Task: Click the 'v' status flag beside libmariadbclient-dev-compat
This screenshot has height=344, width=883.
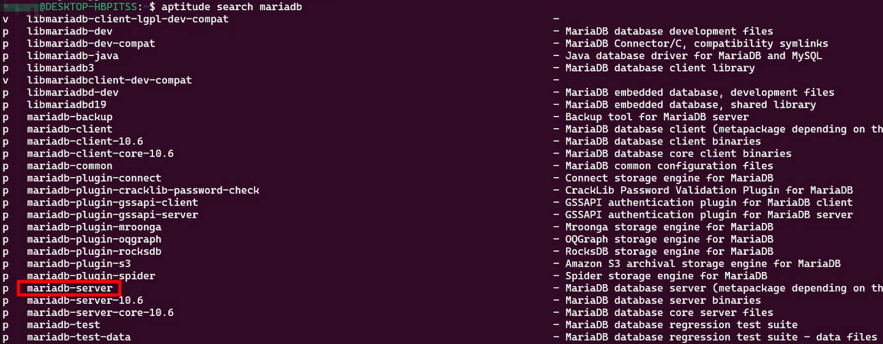Action: click(6, 80)
